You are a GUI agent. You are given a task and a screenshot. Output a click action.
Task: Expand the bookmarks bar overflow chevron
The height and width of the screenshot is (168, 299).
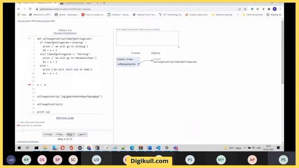tap(238, 14)
